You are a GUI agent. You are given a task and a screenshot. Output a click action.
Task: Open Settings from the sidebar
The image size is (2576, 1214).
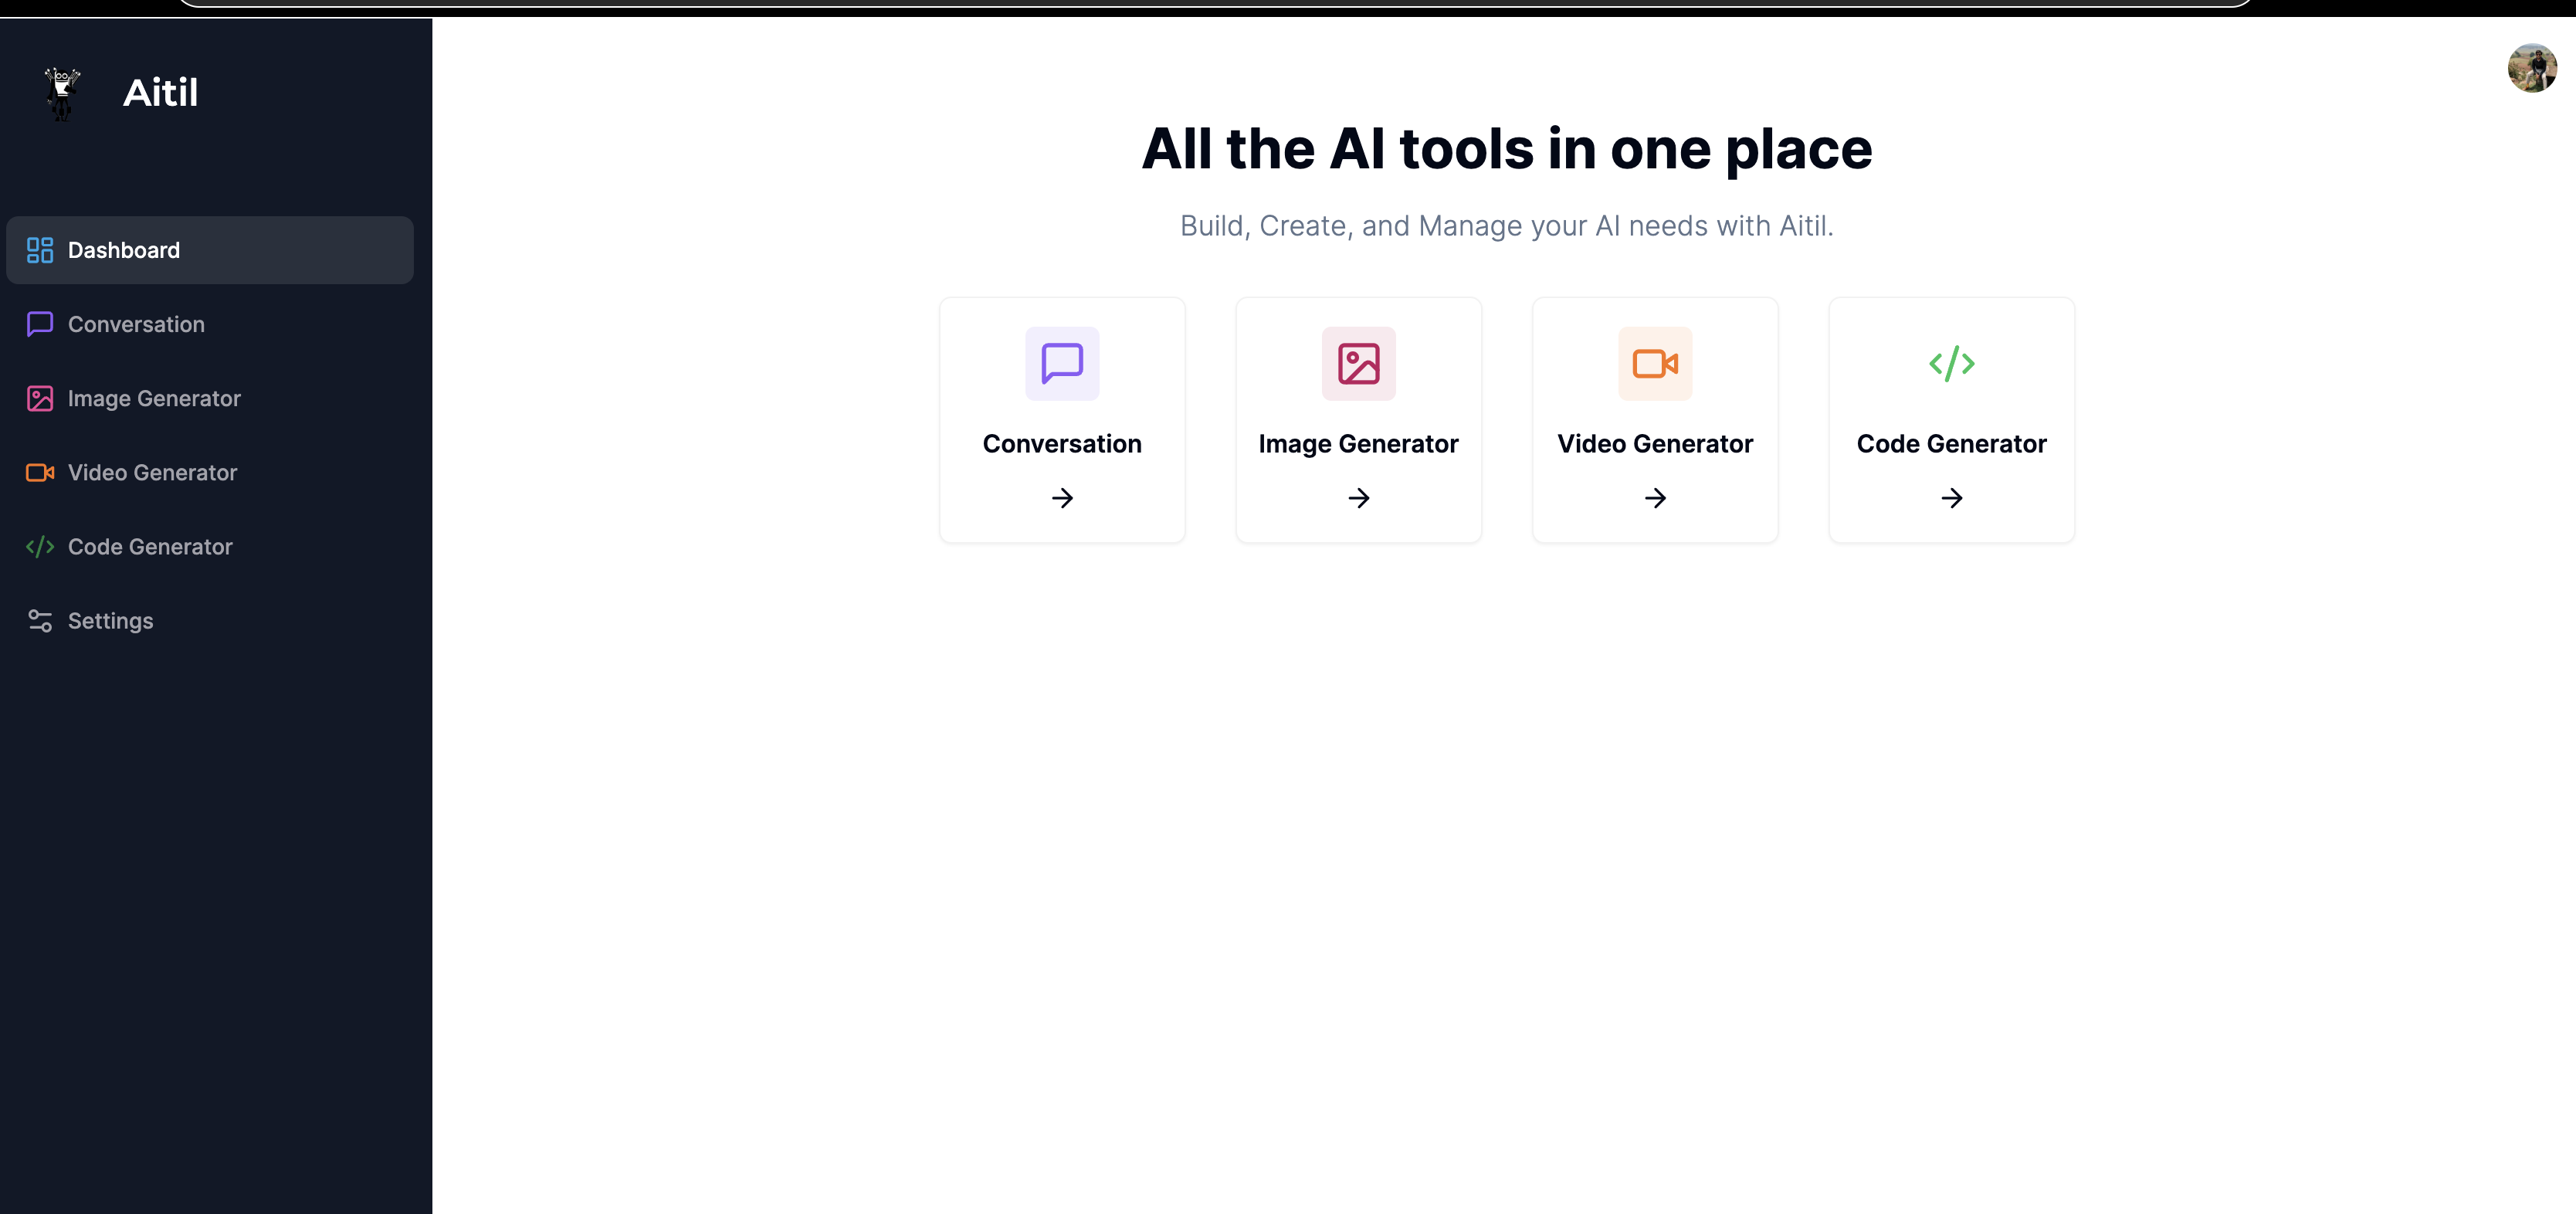tap(110, 621)
